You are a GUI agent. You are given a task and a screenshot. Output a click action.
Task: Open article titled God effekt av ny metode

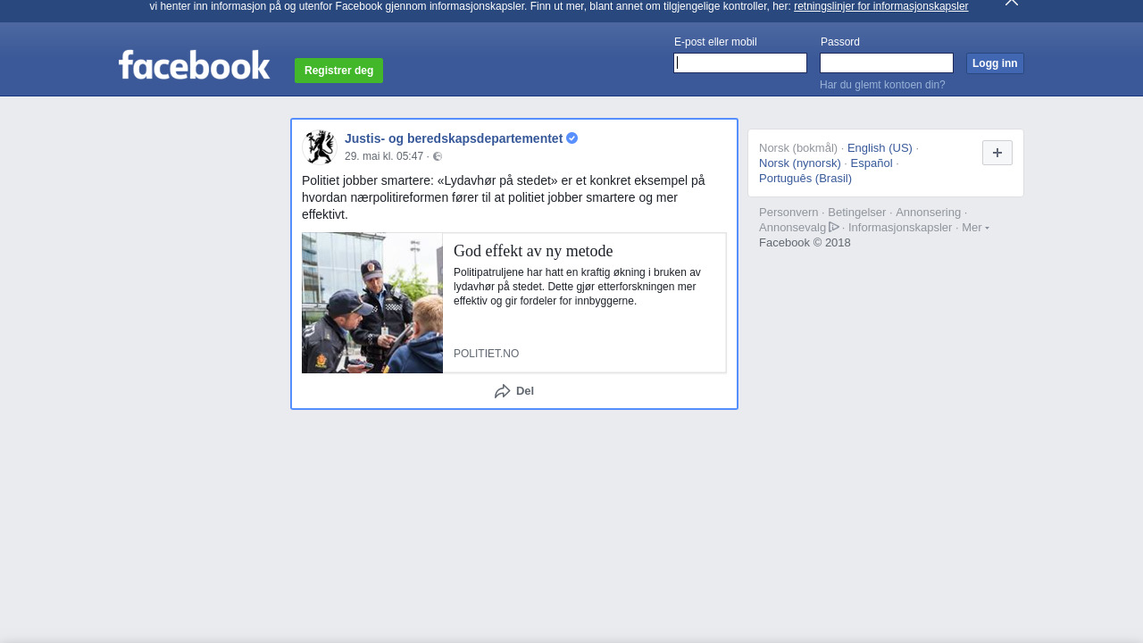coord(533,251)
